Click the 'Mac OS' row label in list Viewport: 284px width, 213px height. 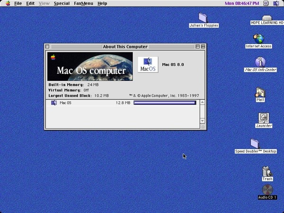tap(65, 103)
